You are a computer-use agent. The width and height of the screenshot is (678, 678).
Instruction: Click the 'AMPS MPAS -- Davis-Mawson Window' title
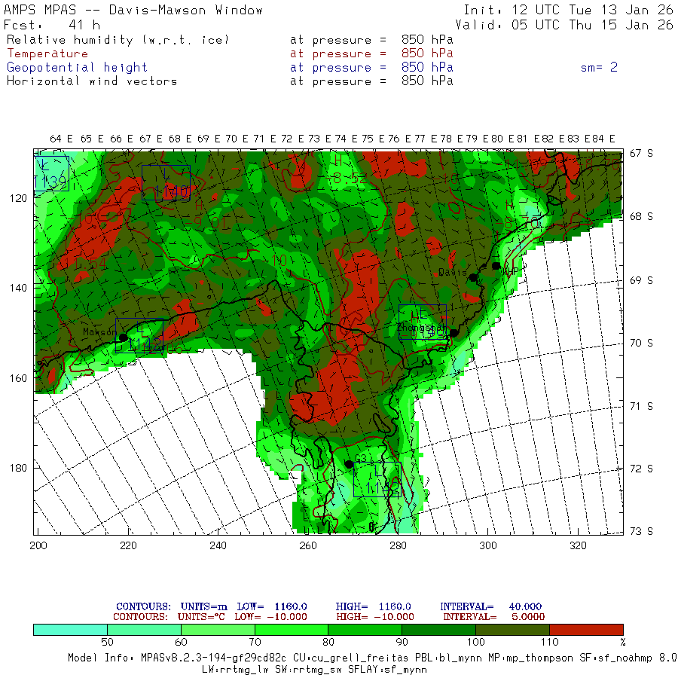[133, 10]
